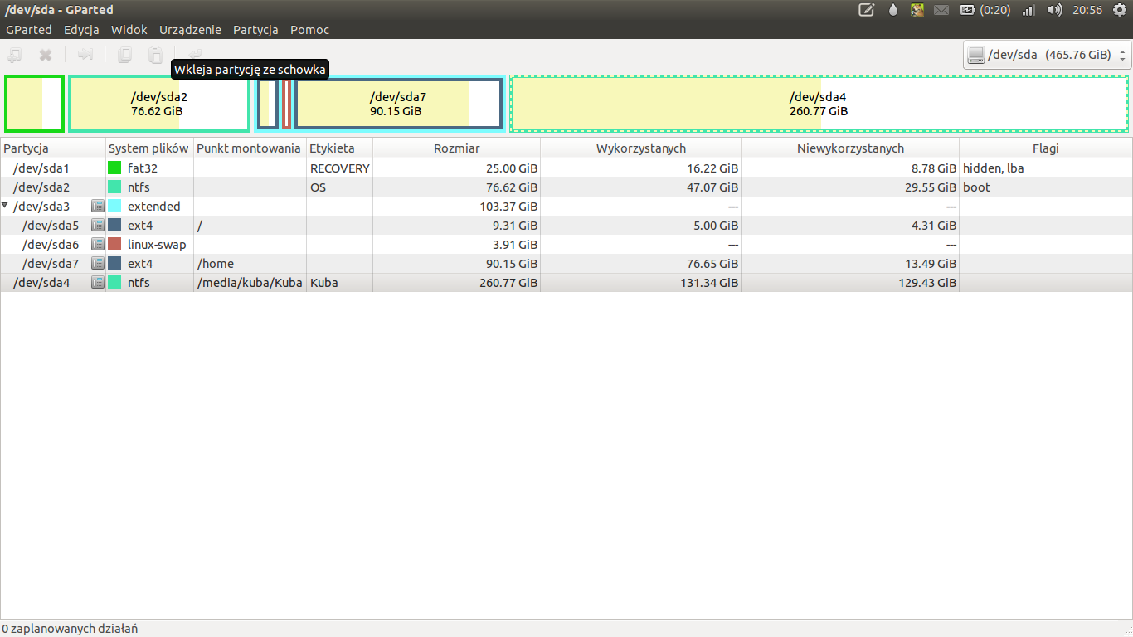Open the notes pencil indicator in the top panel

click(866, 10)
